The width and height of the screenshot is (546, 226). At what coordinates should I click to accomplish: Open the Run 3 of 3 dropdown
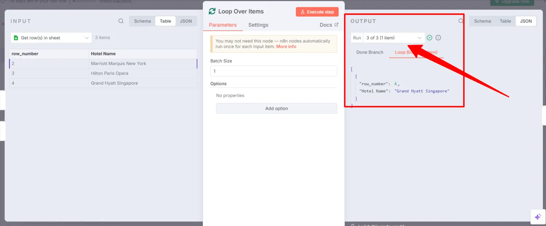[394, 38]
